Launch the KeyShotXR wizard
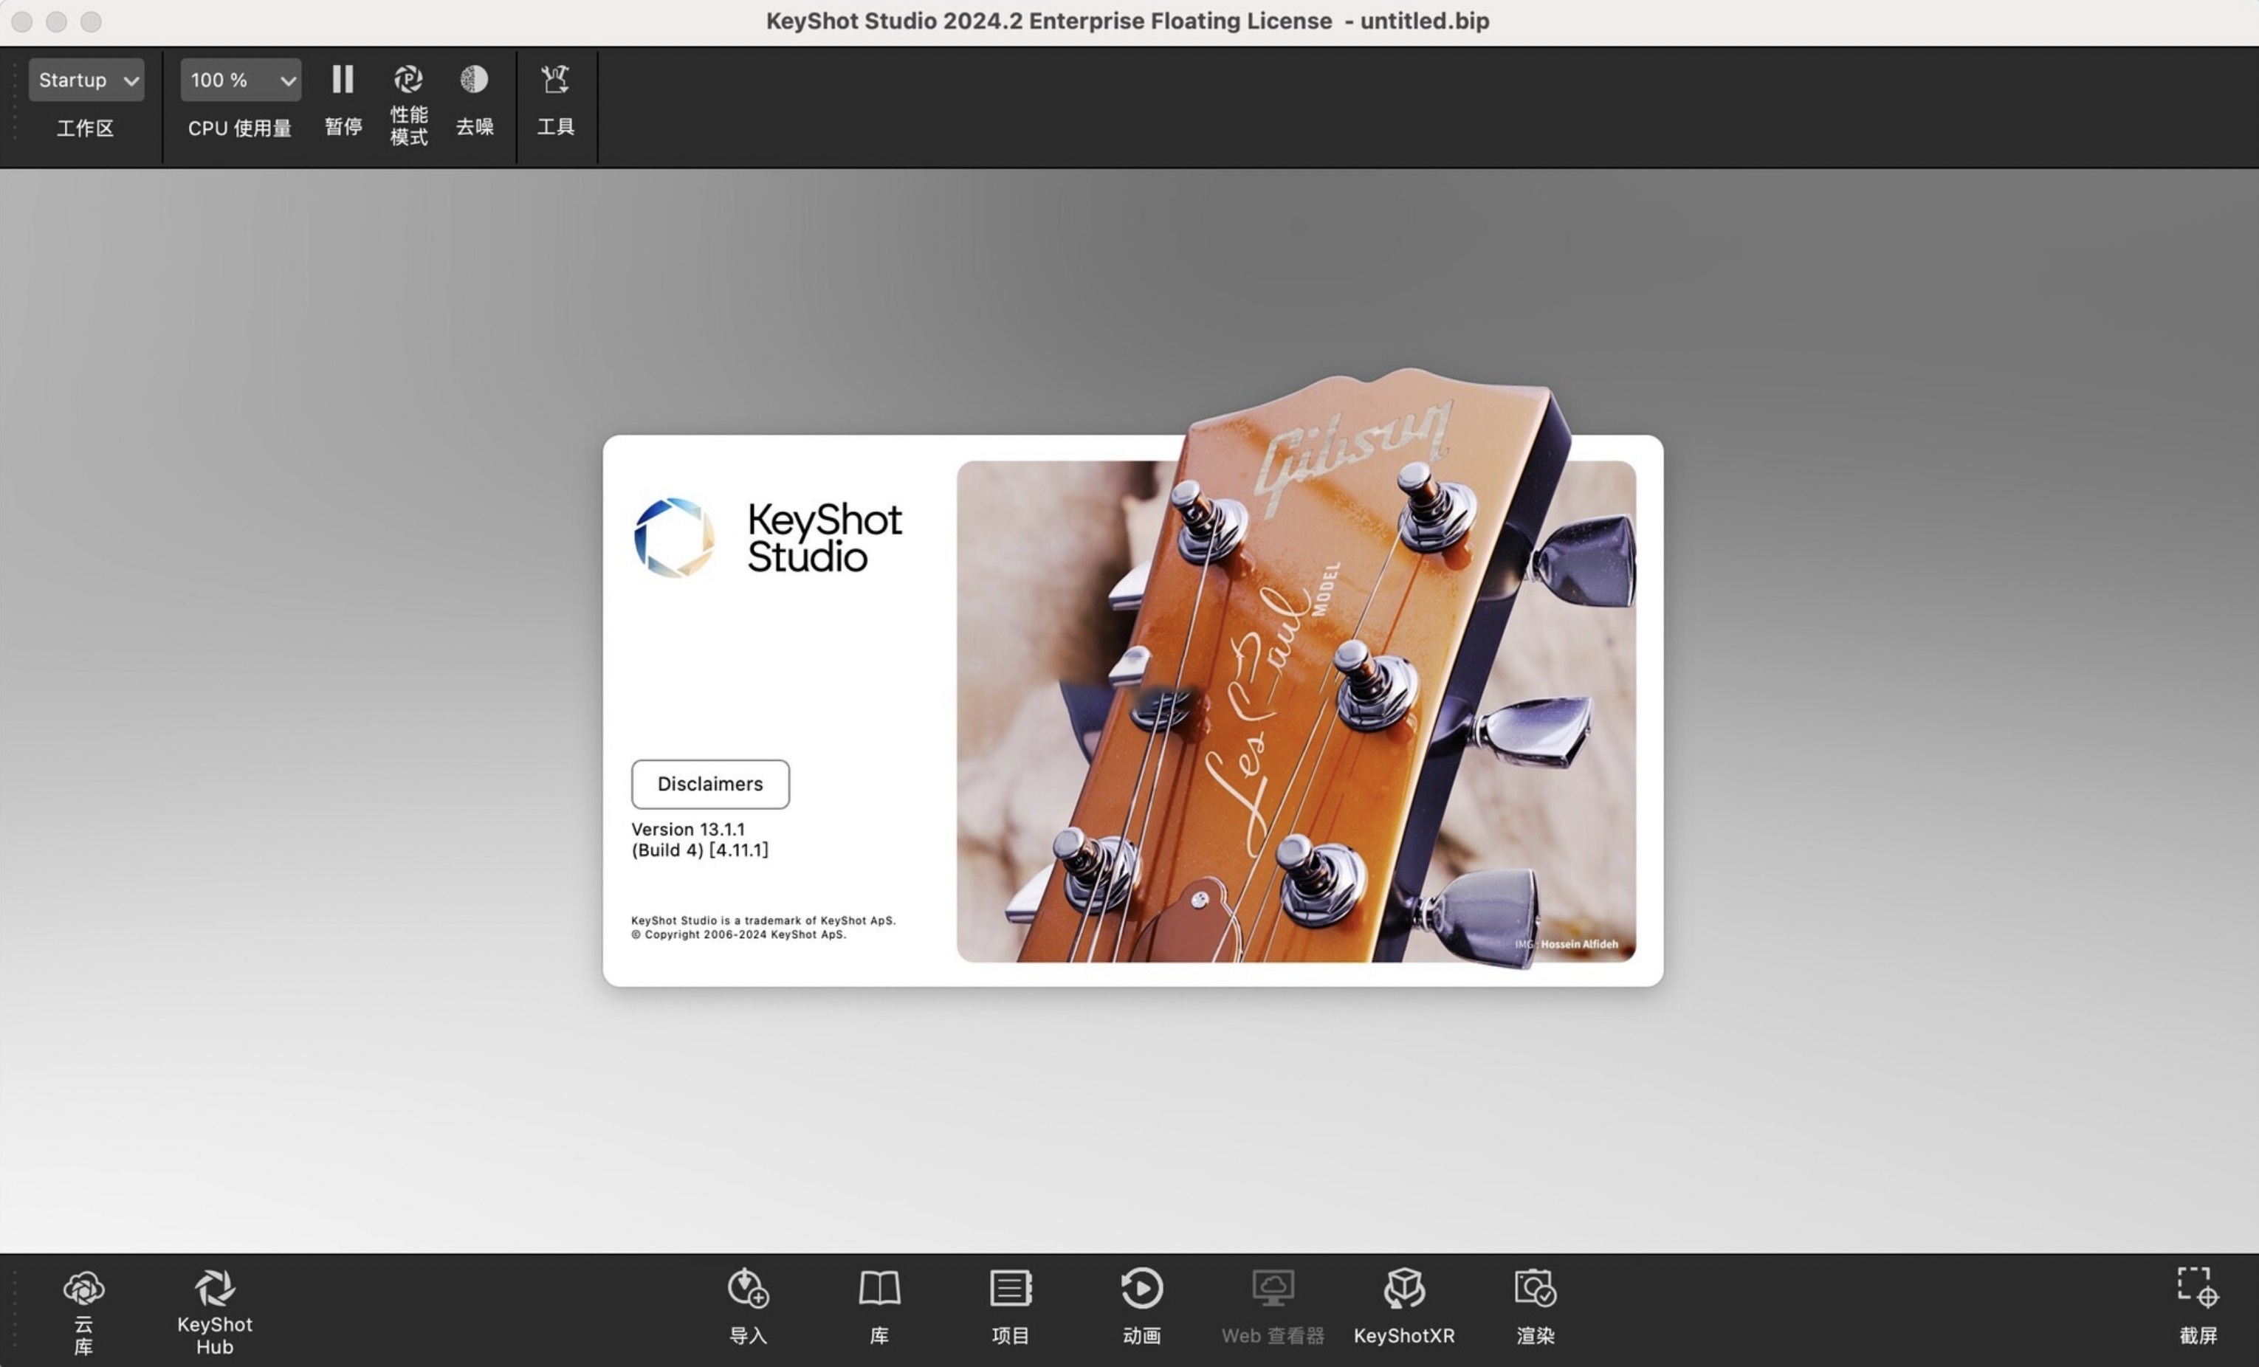This screenshot has width=2259, height=1367. (1403, 1289)
